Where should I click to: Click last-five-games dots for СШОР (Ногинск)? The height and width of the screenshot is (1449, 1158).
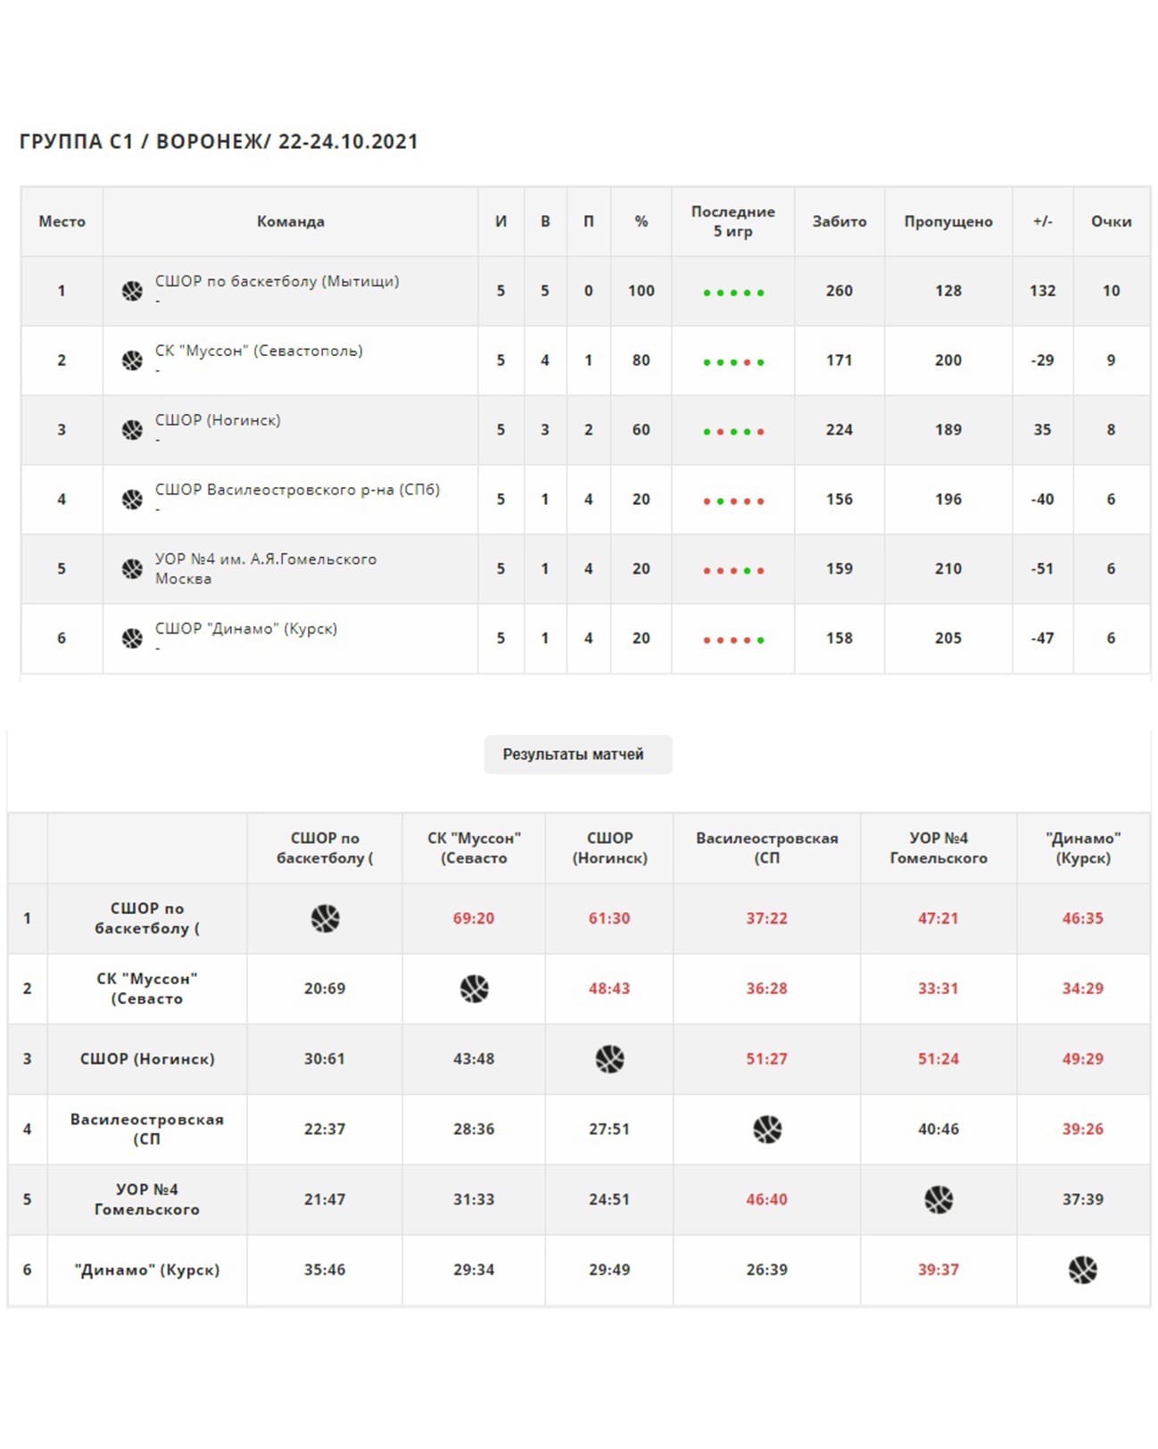tap(733, 432)
